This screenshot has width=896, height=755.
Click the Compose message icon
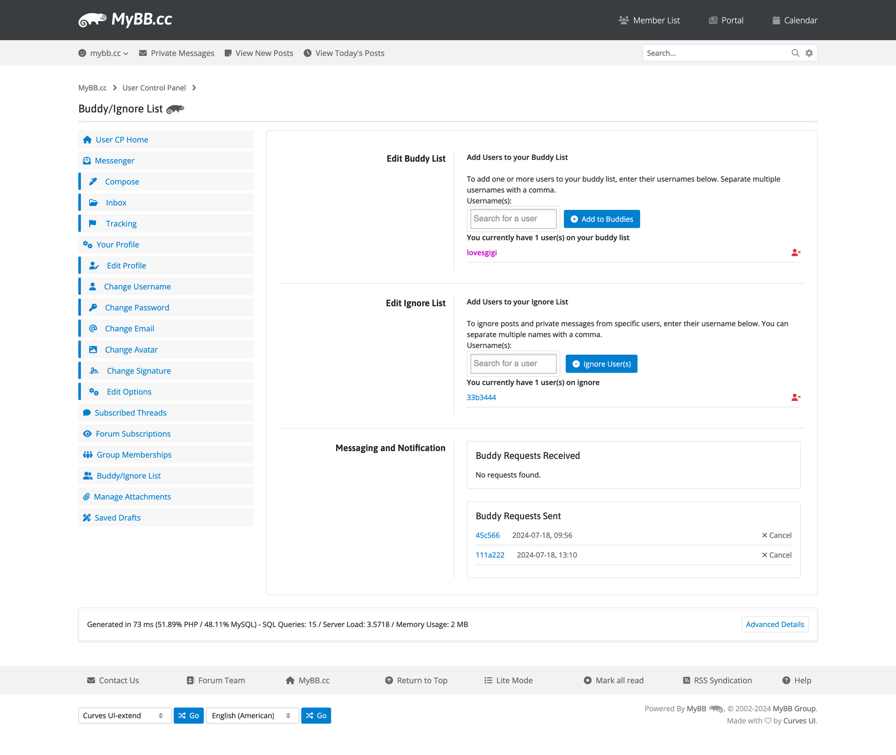[x=94, y=181]
